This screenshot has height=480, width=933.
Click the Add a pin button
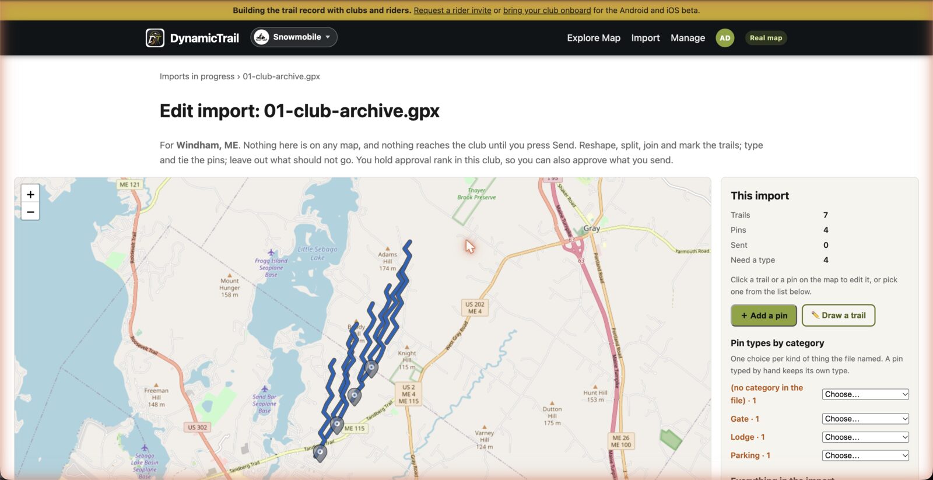pos(764,316)
